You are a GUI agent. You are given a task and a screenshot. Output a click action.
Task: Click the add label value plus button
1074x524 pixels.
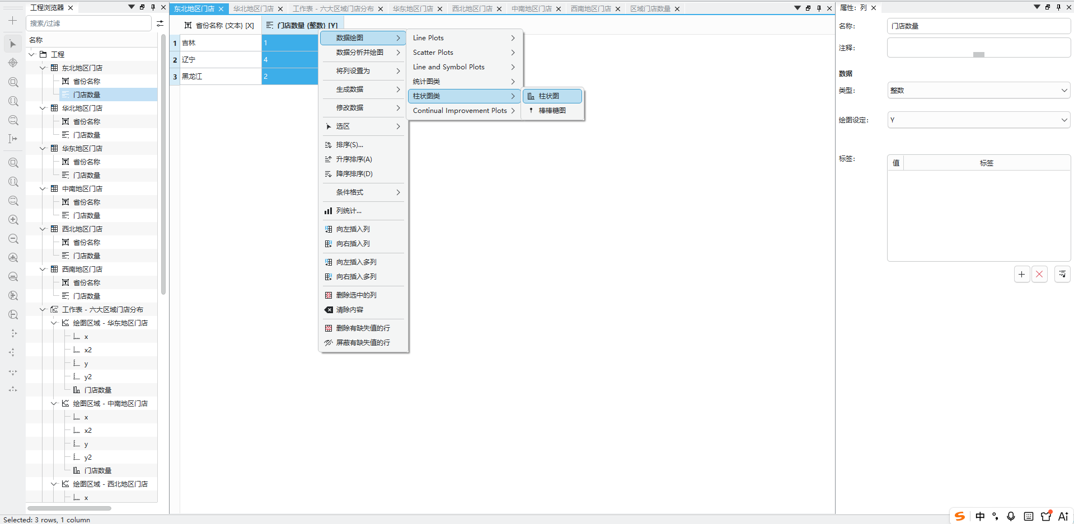coord(1022,274)
